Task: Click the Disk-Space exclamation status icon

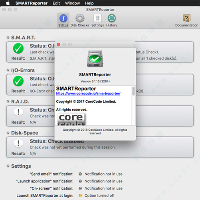Action: coord(18,143)
